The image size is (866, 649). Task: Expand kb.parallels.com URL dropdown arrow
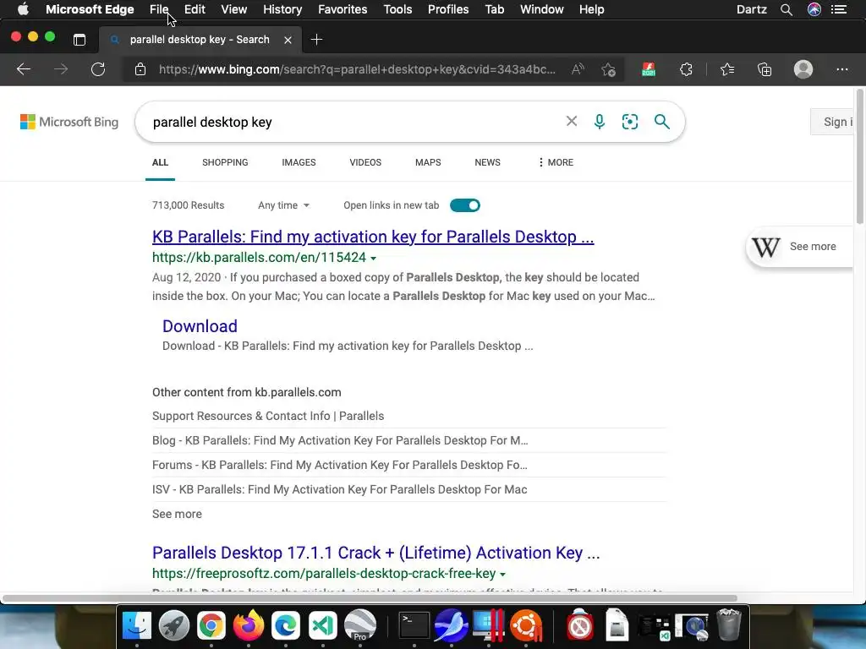(x=373, y=259)
